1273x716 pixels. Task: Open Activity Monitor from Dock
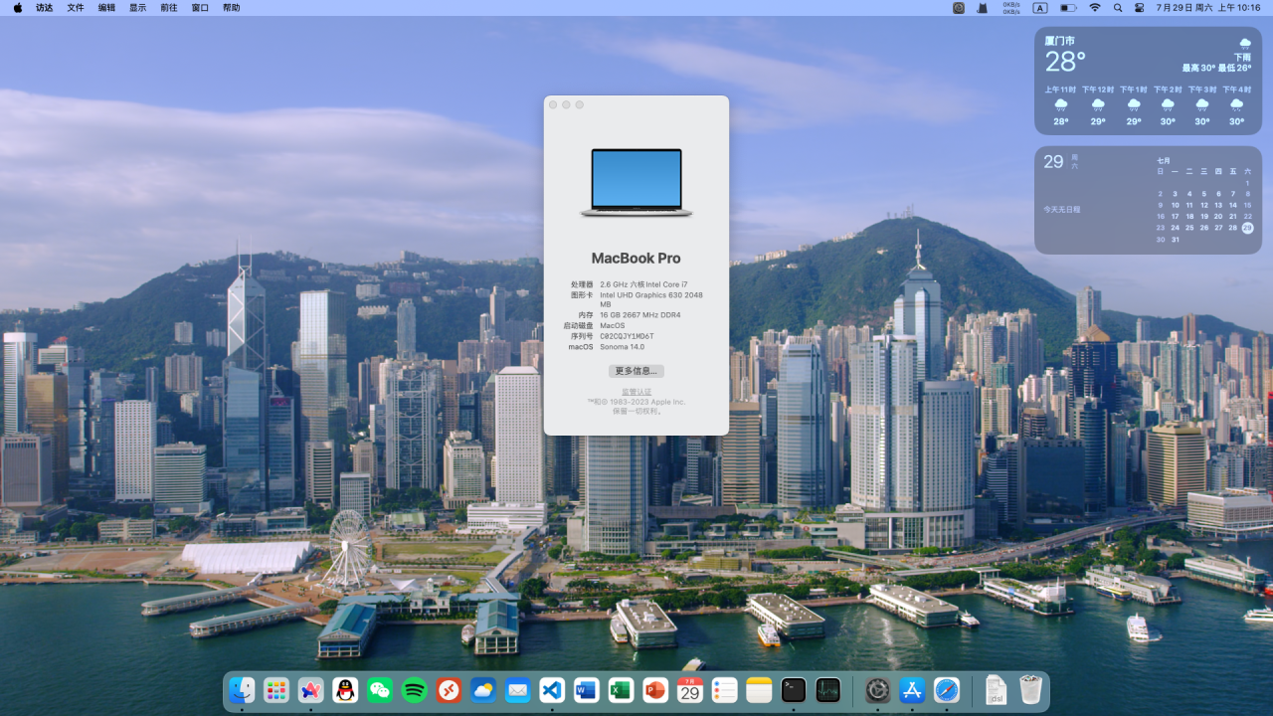pyautogui.click(x=827, y=690)
